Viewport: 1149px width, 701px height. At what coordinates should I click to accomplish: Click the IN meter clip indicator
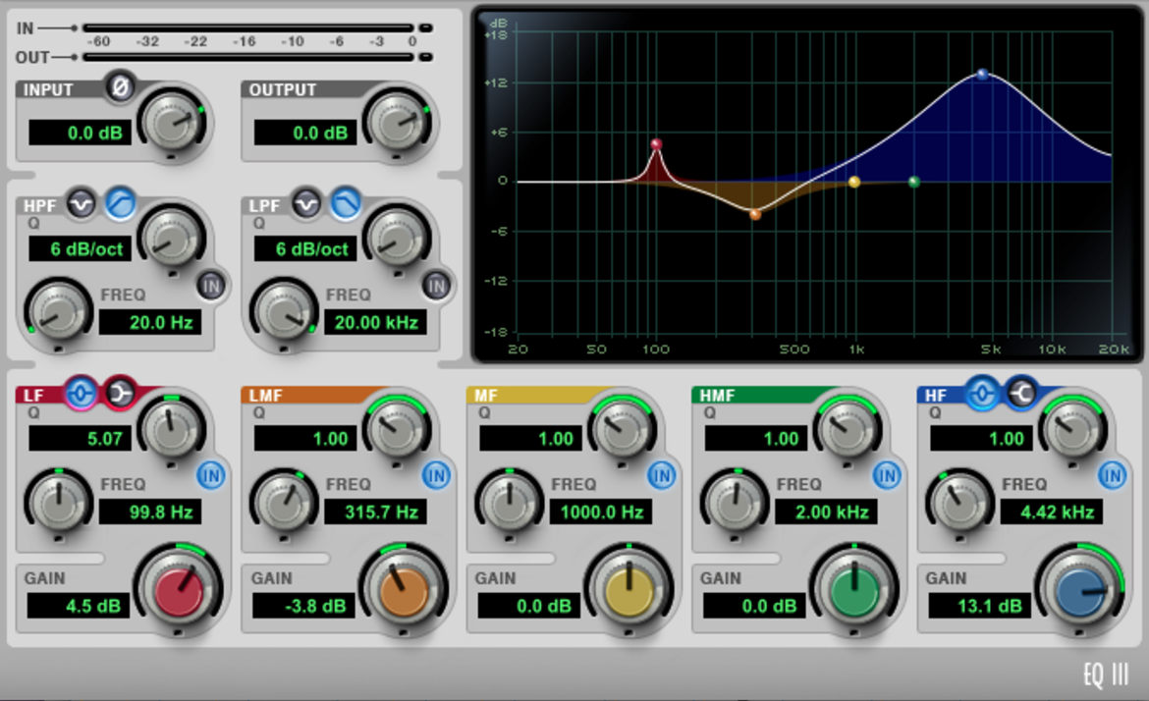[425, 27]
